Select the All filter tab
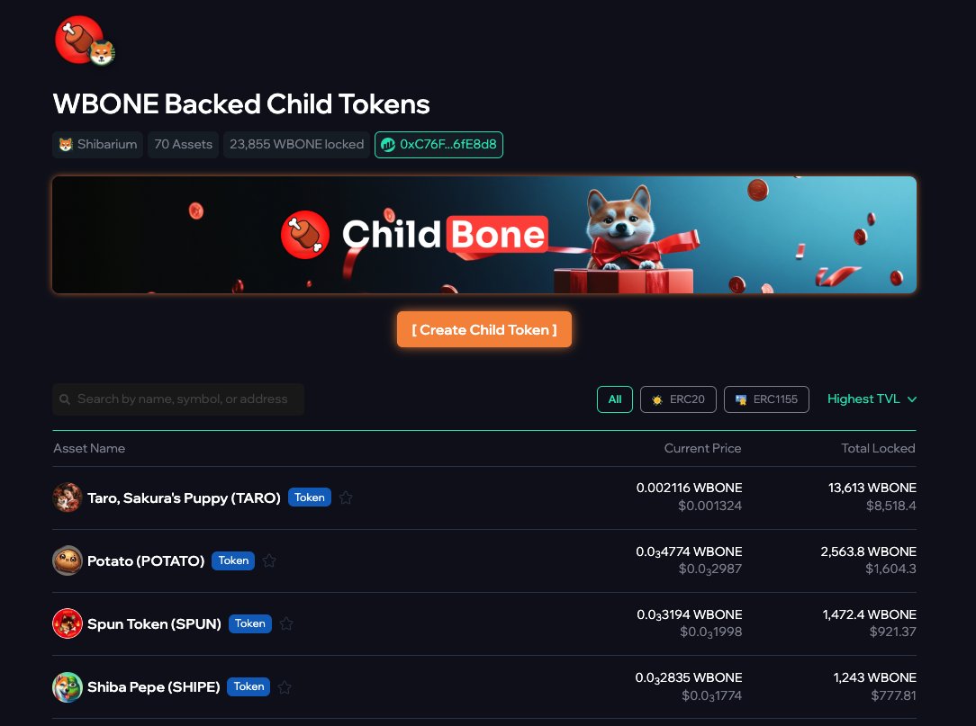Viewport: 976px width, 726px height. point(614,399)
